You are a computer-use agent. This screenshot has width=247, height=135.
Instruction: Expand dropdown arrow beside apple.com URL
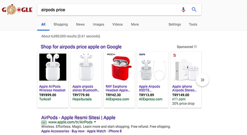(95, 122)
